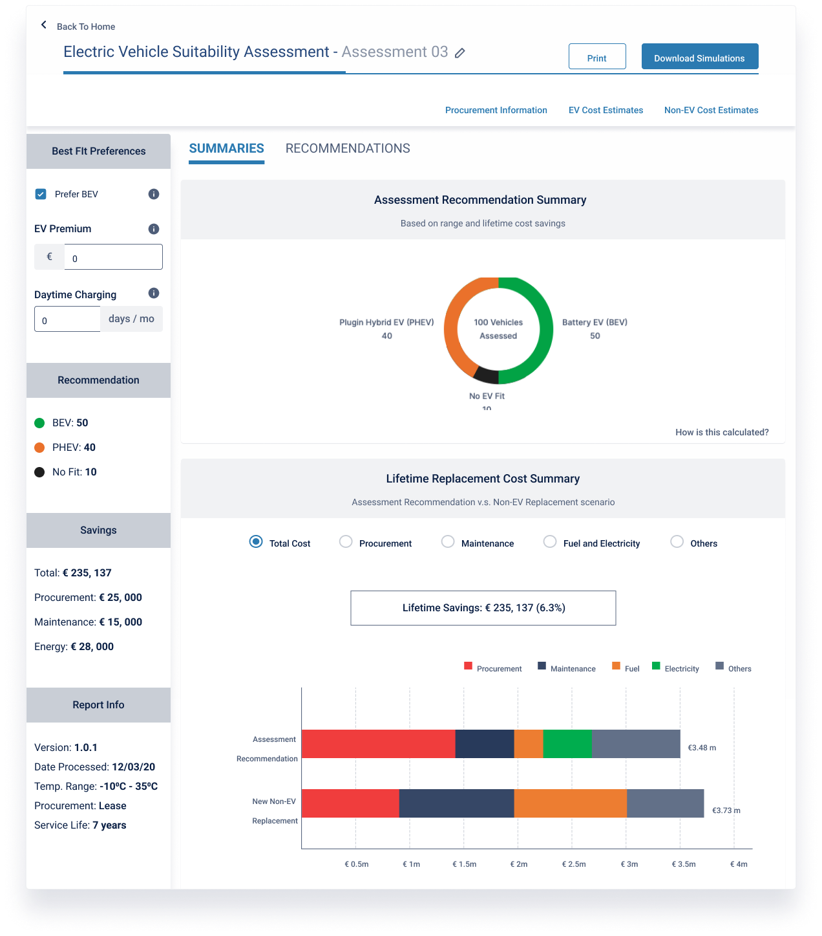Switch to the RECOMMENDATIONS tab
The height and width of the screenshot is (936, 822).
[348, 149]
